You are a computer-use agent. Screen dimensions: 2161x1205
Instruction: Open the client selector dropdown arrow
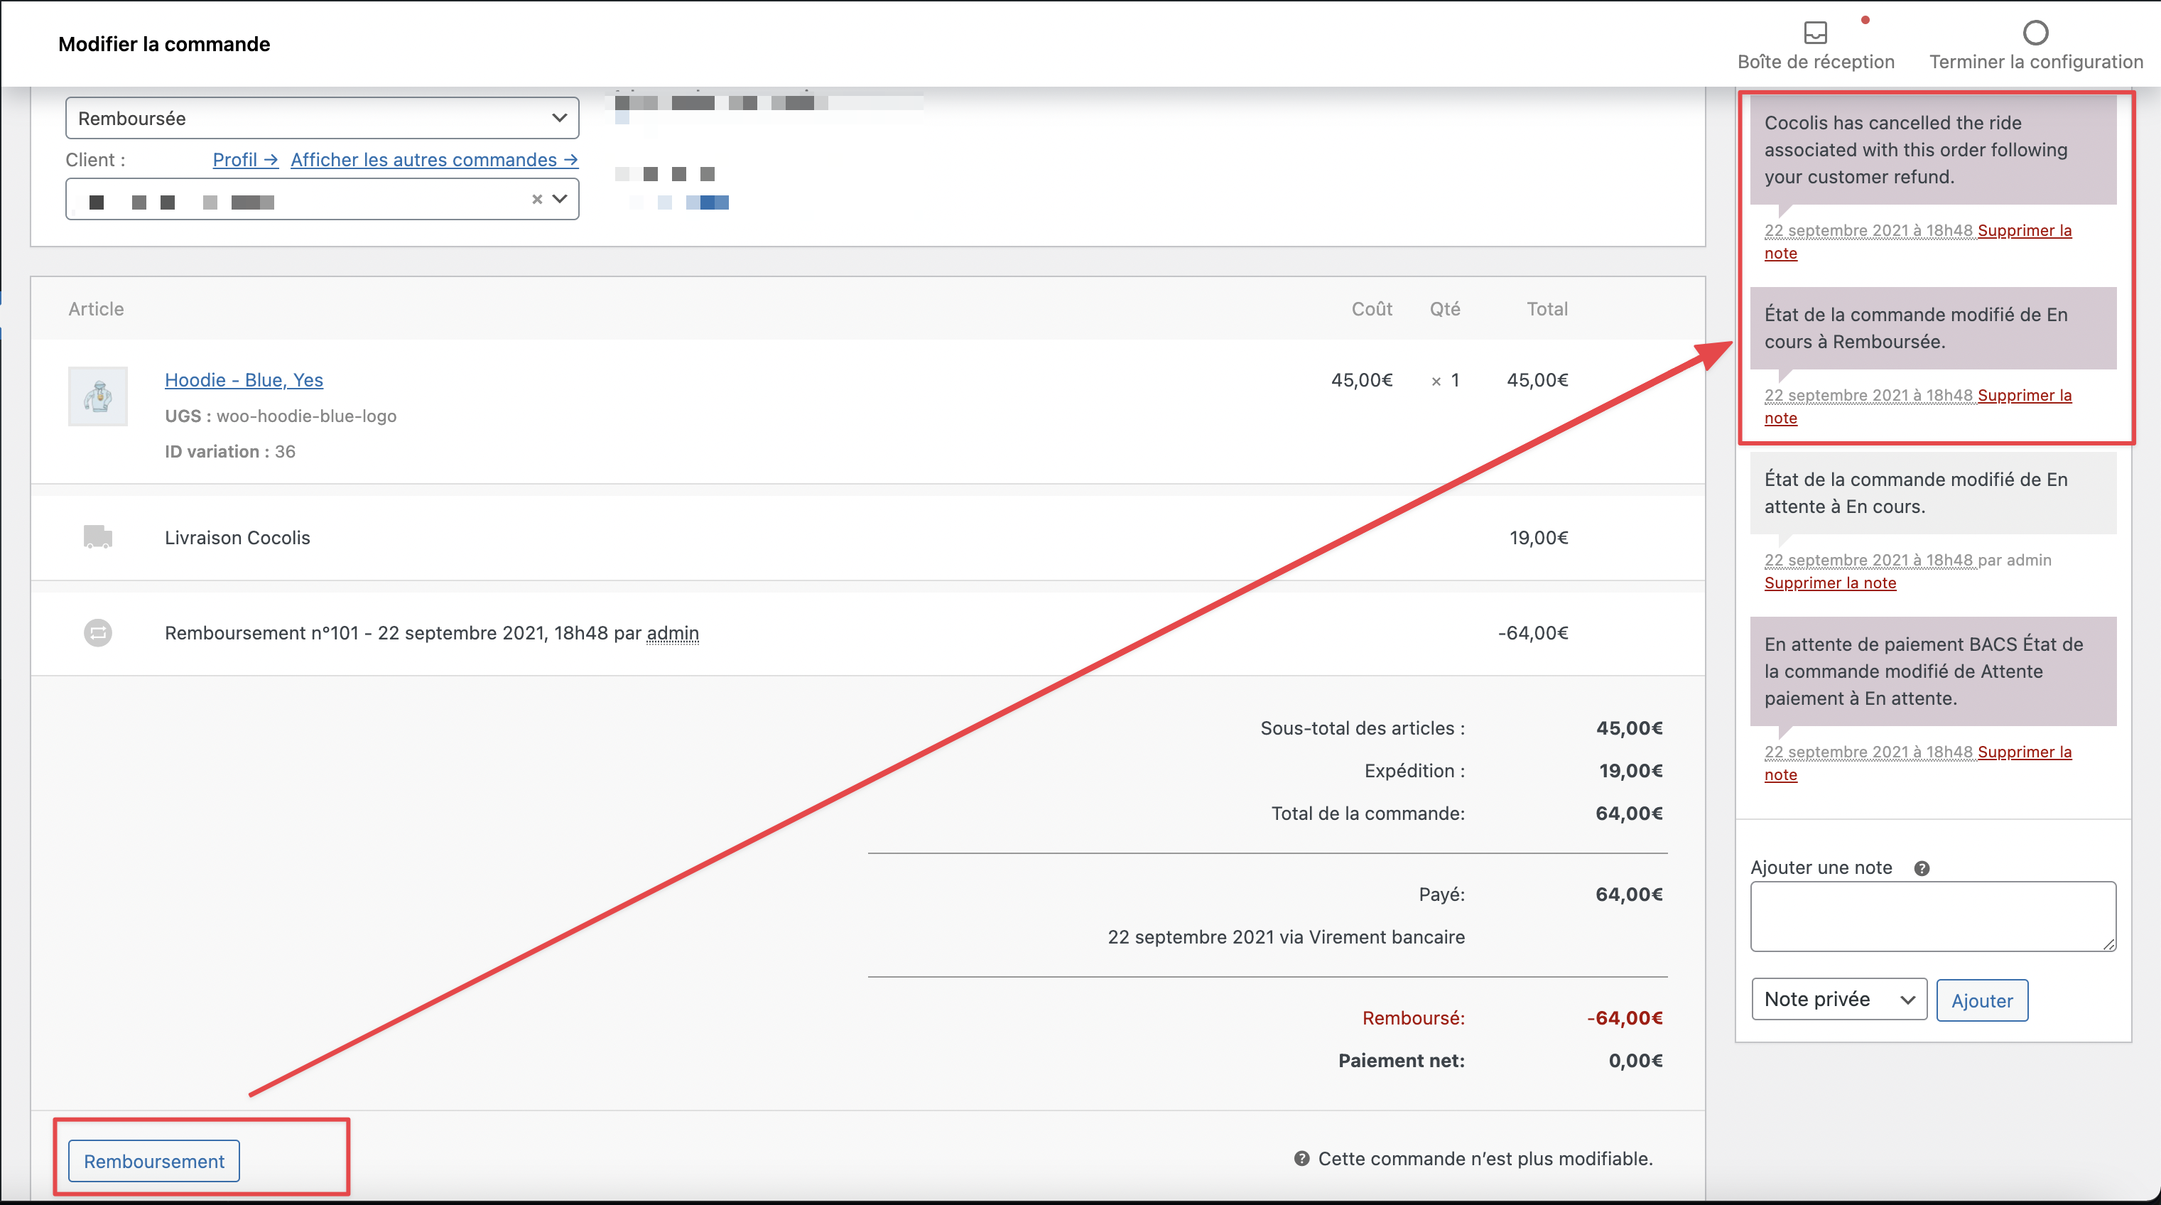point(560,199)
